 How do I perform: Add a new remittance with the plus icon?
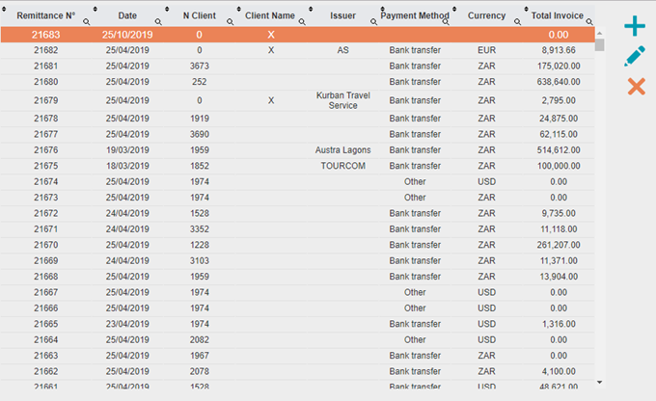(x=635, y=26)
